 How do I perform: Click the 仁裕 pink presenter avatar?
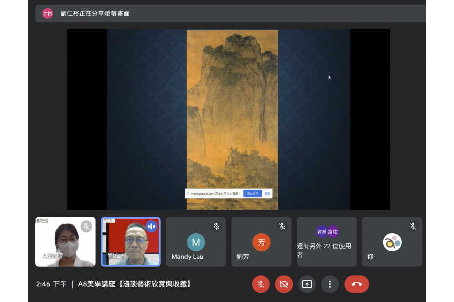click(x=48, y=13)
